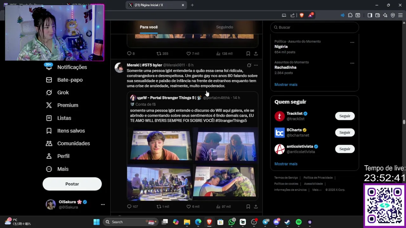Like the post with 6 mil likes
406x228 pixels.
click(193, 206)
